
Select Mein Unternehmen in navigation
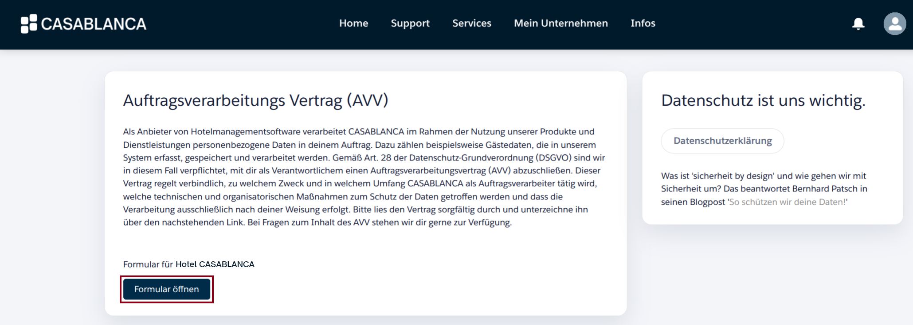[561, 23]
